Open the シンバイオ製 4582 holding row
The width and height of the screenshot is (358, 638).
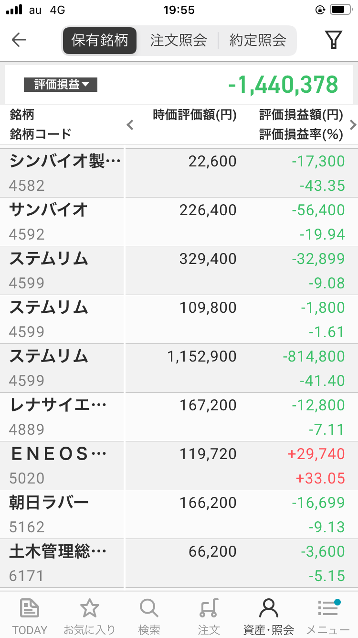coord(179,173)
